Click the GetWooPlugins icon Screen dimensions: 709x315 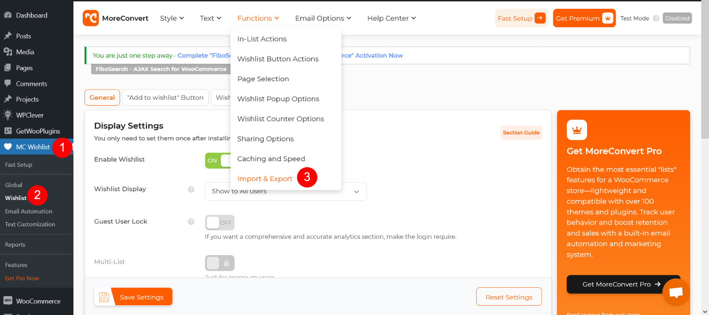[x=7, y=131]
